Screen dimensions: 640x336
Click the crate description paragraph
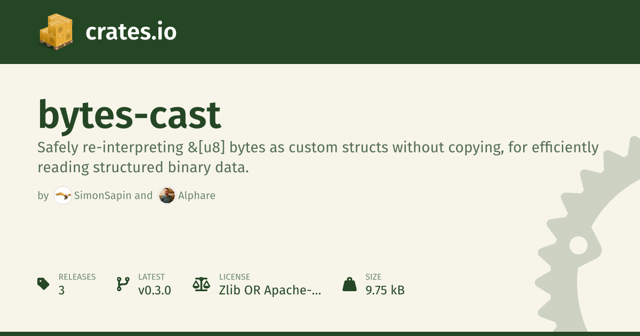pyautogui.click(x=318, y=157)
